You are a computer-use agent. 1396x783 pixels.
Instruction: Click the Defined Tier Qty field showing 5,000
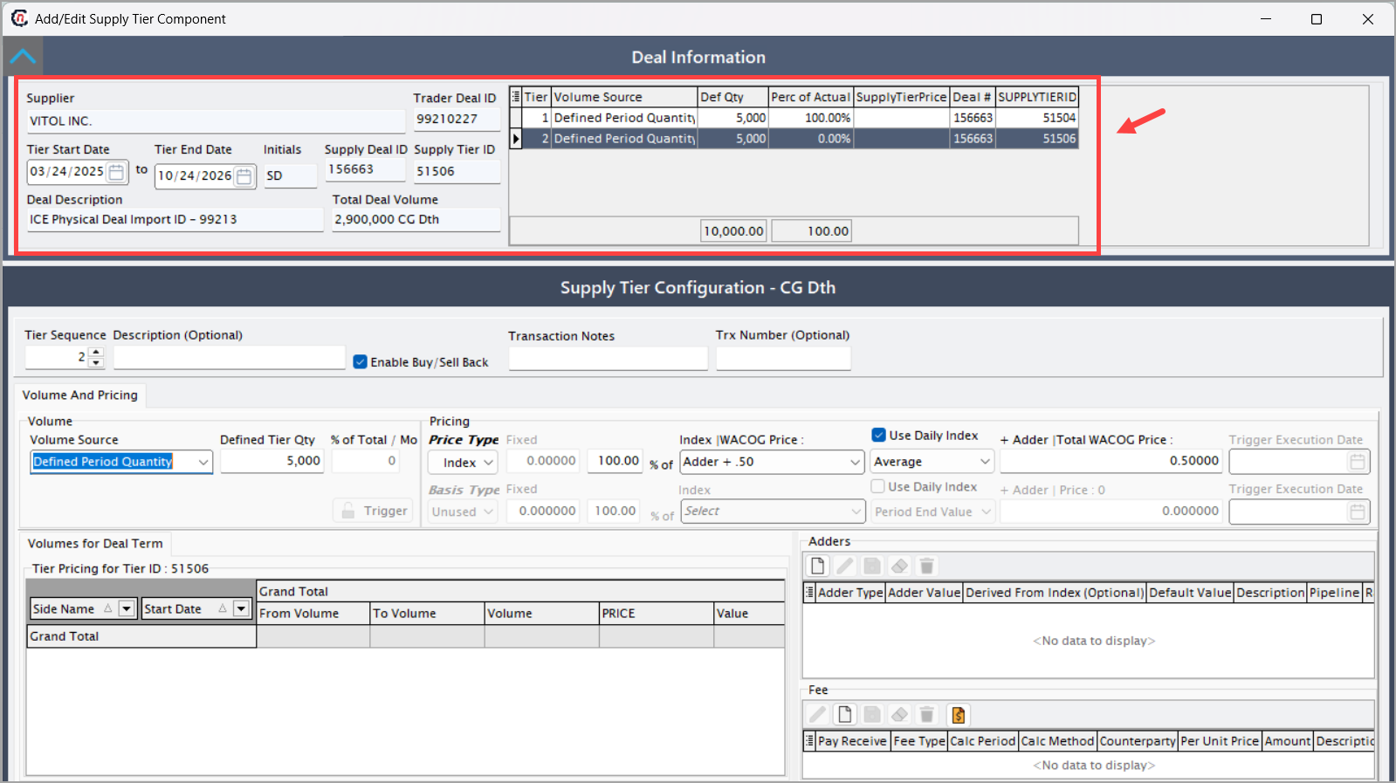click(272, 461)
